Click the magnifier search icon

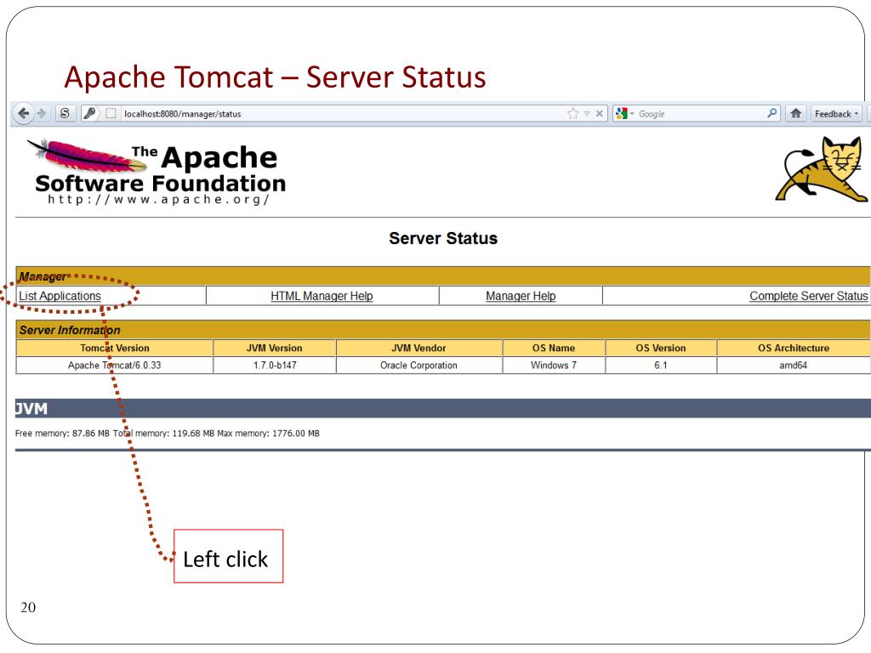(771, 113)
